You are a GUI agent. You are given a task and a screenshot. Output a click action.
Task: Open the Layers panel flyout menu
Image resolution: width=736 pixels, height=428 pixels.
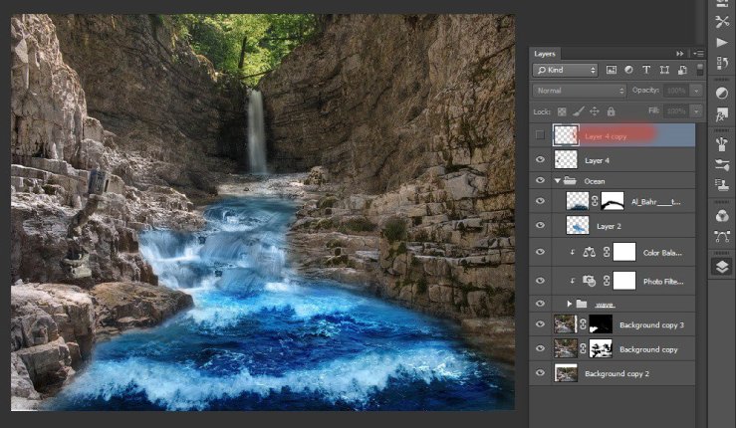tap(697, 53)
